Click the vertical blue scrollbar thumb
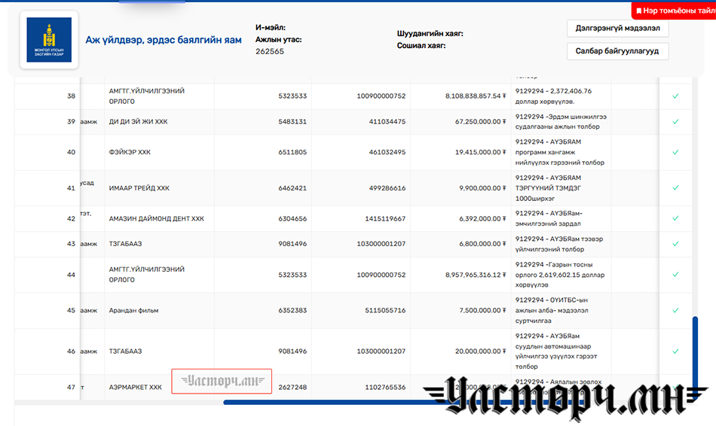Screen dimensions: 716x426 [695, 358]
